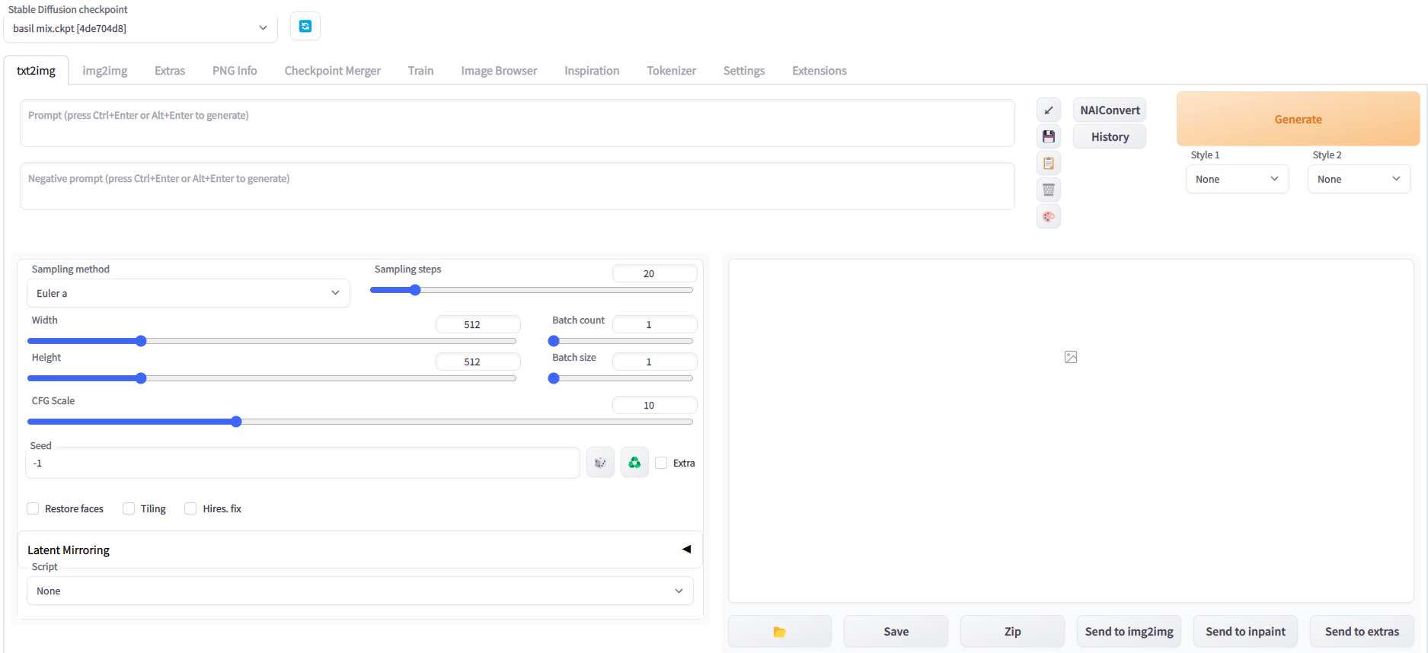The image size is (1428, 653).
Task: Click the green recycle icon to reuse seed
Action: click(x=634, y=463)
